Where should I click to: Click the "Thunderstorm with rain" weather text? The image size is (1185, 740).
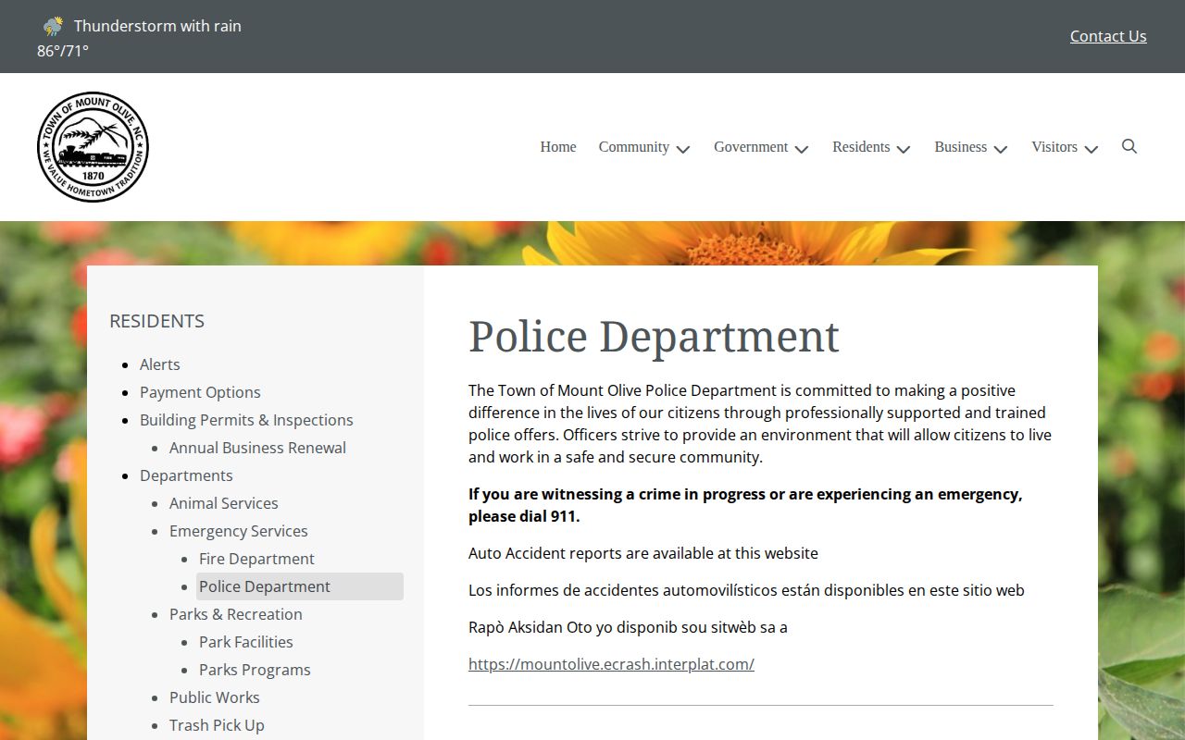[157, 26]
